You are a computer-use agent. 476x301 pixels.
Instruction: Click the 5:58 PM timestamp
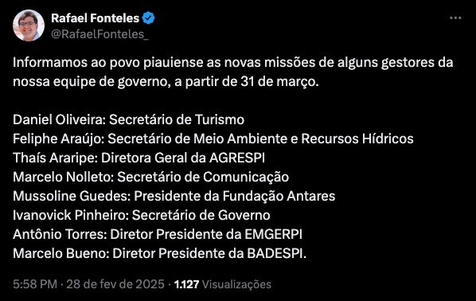pos(35,284)
